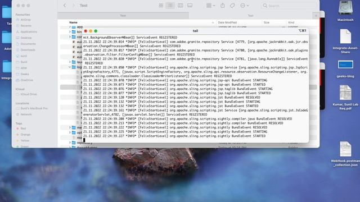Open the Action menu dropdown in Finder toolbar
Image resolution: width=360 pixels, height=202 pixels.
pos(244,6)
